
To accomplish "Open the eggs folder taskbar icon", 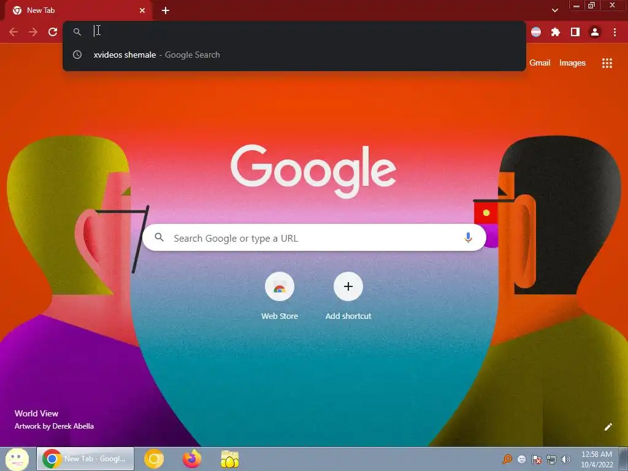I will pos(229,459).
